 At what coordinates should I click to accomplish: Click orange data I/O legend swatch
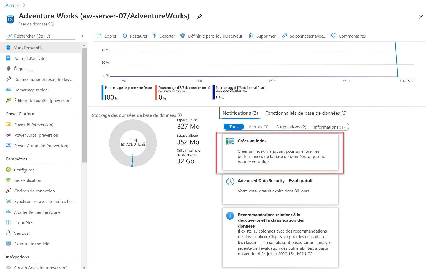pyautogui.click(x=156, y=92)
